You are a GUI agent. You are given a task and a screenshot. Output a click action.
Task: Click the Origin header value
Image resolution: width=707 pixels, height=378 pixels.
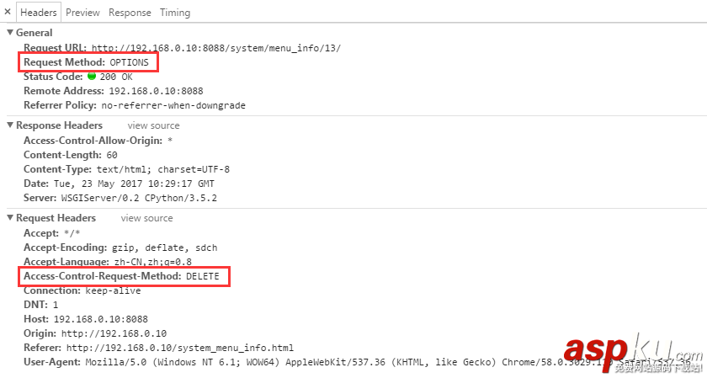pyautogui.click(x=114, y=333)
